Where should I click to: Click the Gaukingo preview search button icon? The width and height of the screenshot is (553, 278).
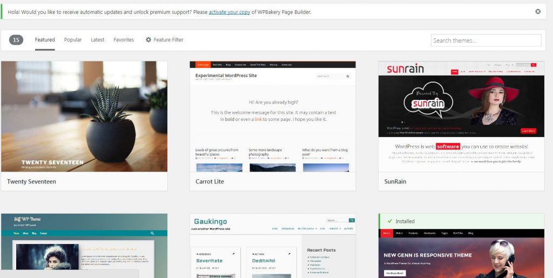352,220
